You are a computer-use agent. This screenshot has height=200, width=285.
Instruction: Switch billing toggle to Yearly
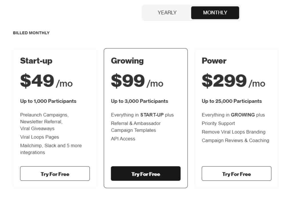pos(167,13)
